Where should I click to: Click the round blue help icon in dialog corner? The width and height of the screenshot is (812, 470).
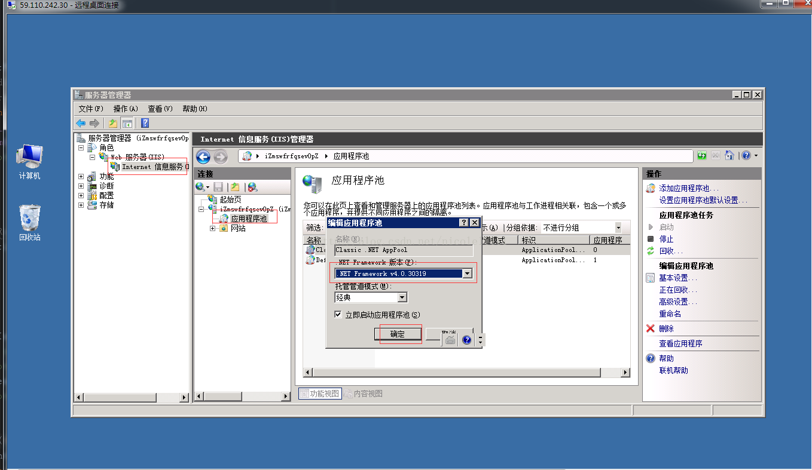pyautogui.click(x=467, y=340)
